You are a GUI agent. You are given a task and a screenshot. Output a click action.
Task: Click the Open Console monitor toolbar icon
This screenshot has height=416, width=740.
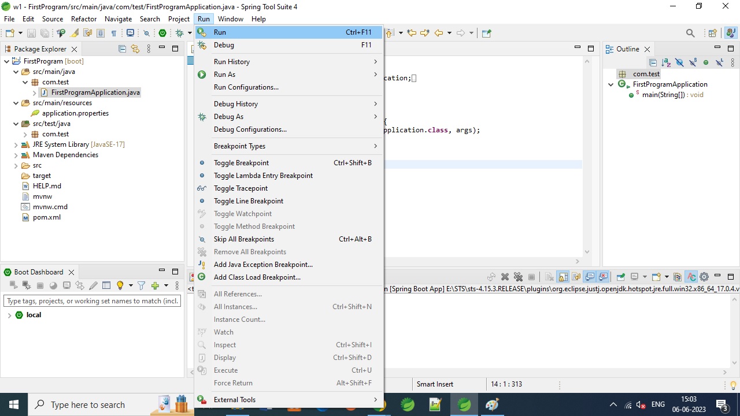[130, 33]
